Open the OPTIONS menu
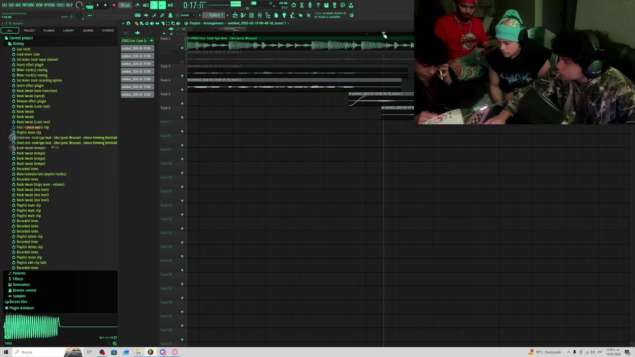Viewport: 635px width, 357px height. click(50, 5)
